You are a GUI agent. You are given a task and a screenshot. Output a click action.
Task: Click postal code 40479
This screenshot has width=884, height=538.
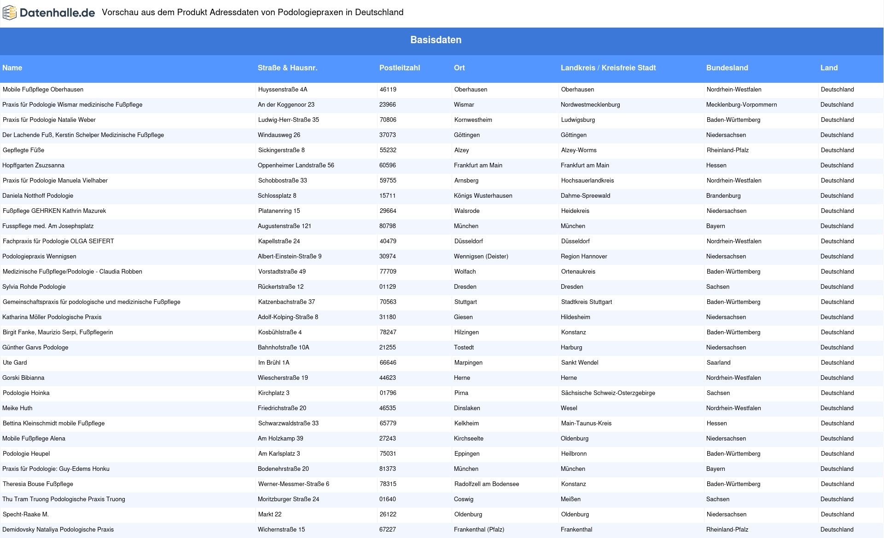pos(388,241)
